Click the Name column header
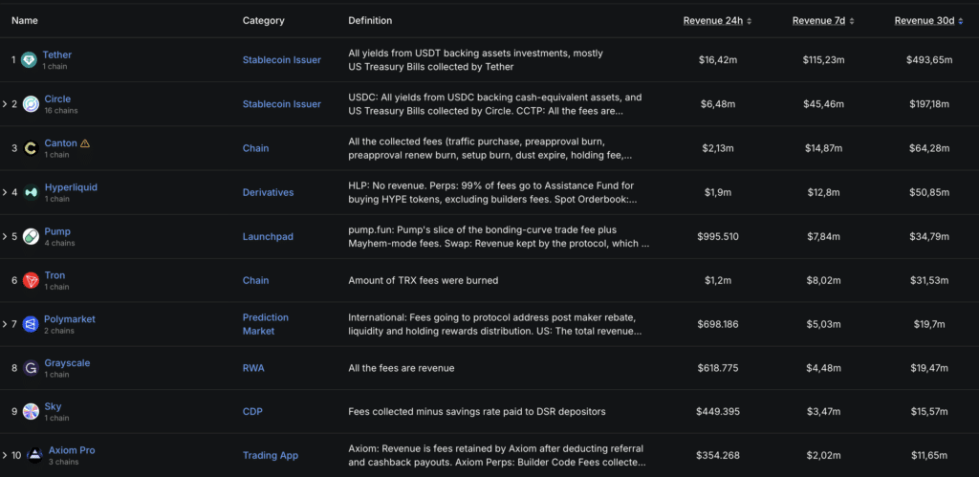979x477 pixels. point(24,21)
